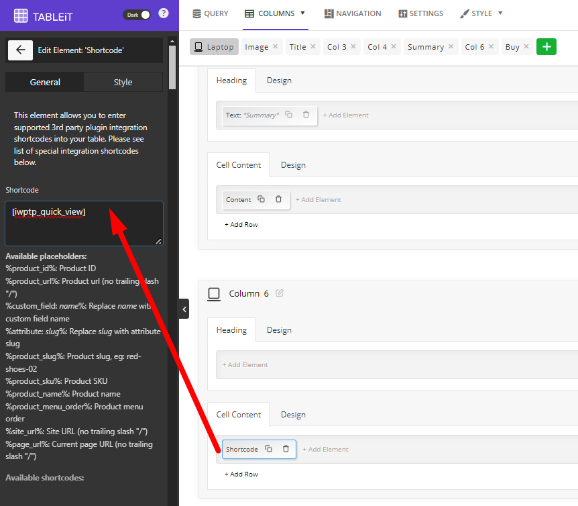Remove the Image column chip

[x=275, y=47]
